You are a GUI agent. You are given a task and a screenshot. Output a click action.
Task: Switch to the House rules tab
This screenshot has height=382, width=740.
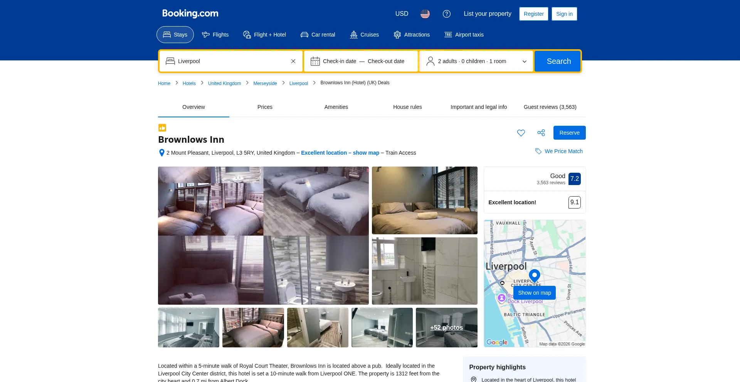coord(407,107)
